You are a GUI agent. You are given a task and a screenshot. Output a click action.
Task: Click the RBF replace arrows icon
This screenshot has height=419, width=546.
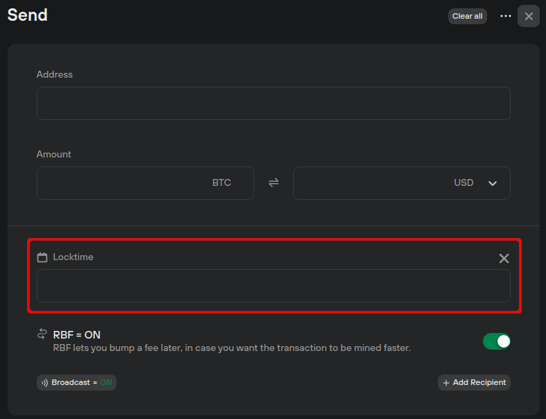[42, 334]
